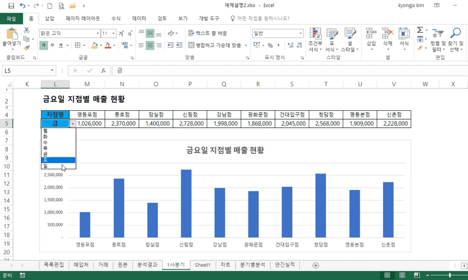Toggle Wrap Text (텍스트 줄 바꿈)
Viewport: 468px width, 280px height.
click(x=208, y=33)
